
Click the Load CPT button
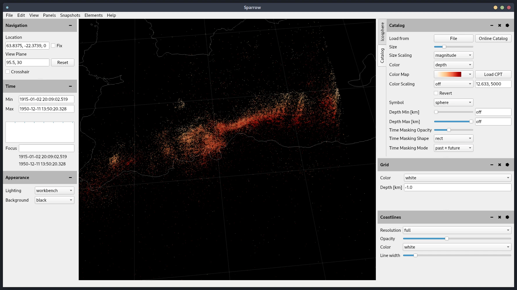(x=493, y=74)
